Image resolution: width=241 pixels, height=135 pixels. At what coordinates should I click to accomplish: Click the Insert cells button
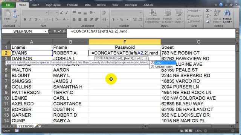coord(194,11)
